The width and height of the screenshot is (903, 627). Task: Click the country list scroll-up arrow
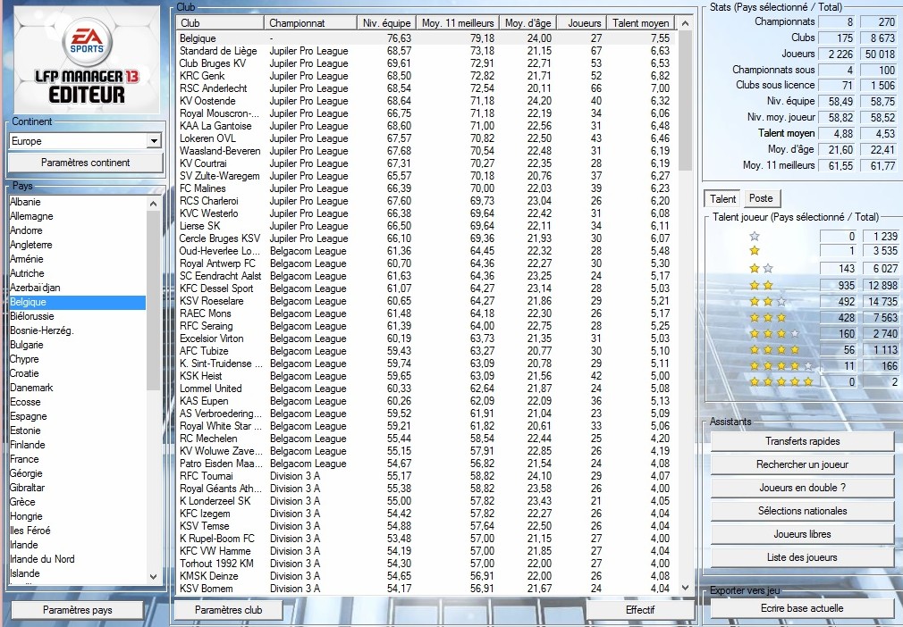153,204
